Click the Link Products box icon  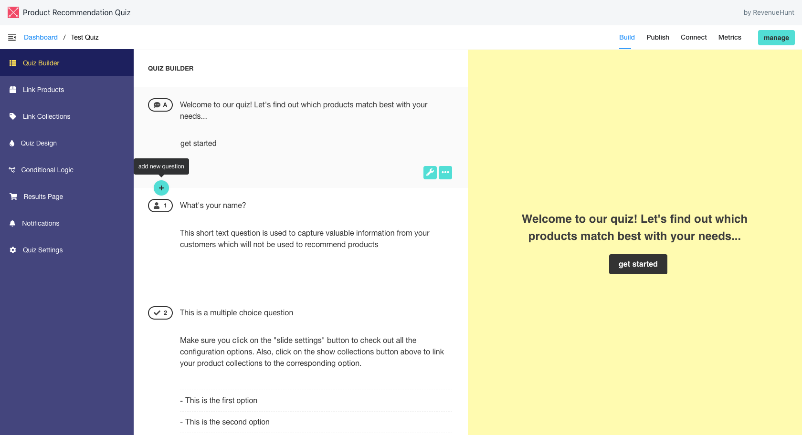(x=13, y=90)
